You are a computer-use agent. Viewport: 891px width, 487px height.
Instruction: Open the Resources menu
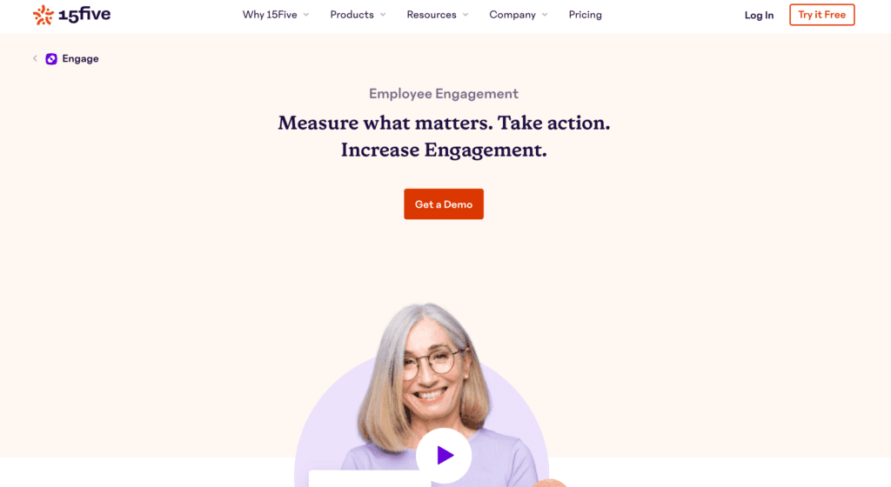coord(432,15)
